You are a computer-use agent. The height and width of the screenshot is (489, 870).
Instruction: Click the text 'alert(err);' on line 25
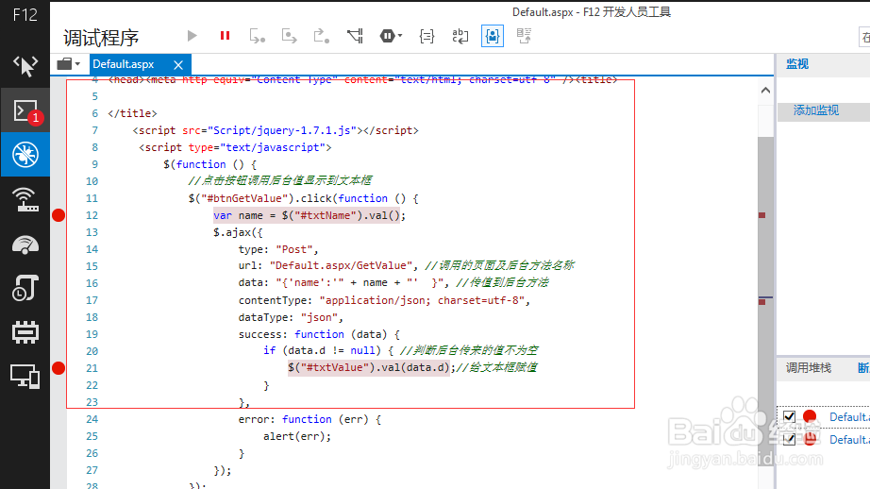pos(297,436)
